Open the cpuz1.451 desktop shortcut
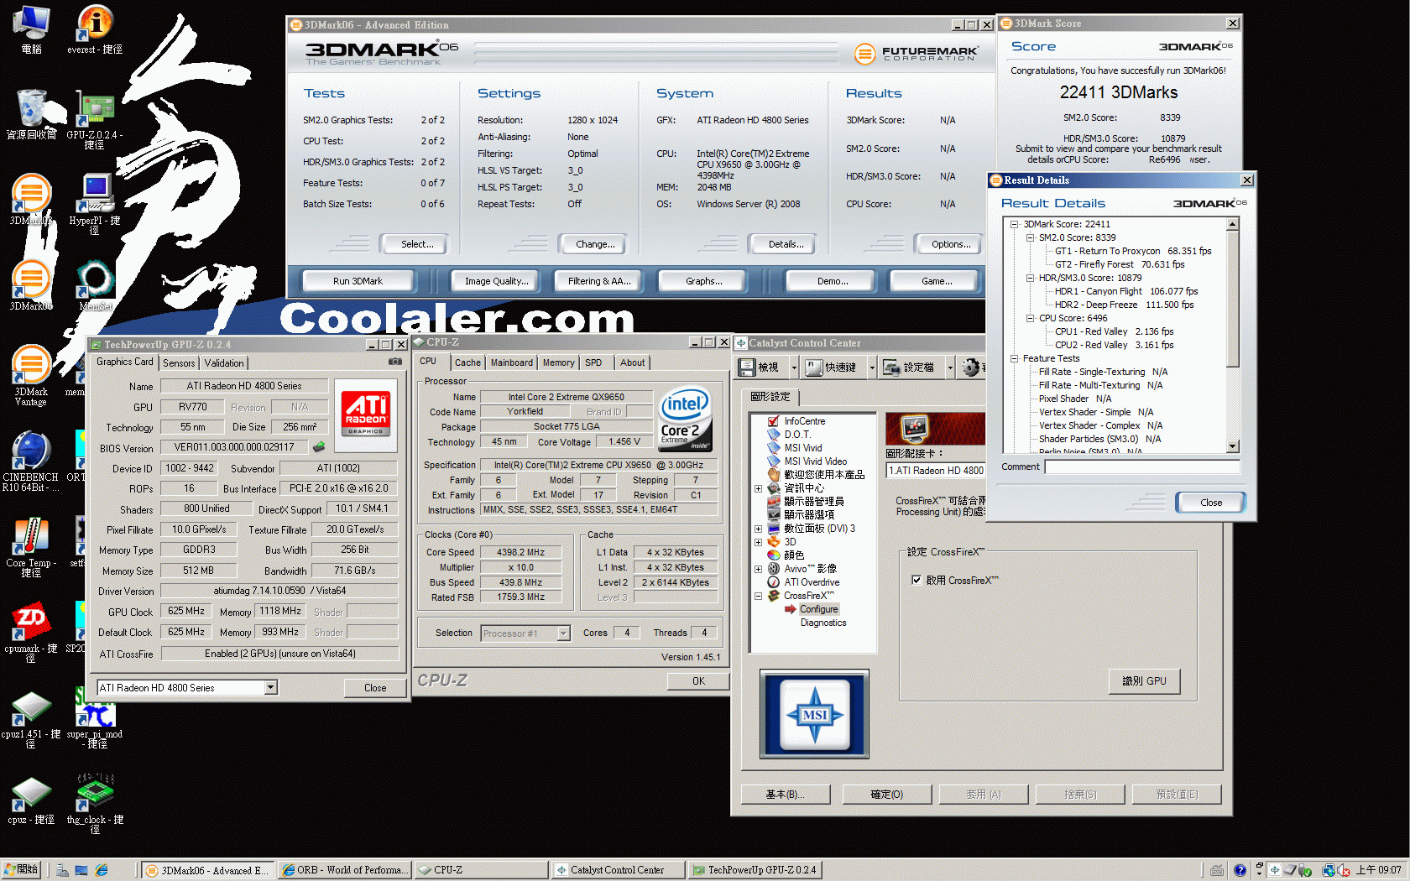This screenshot has width=1410, height=881. (31, 719)
